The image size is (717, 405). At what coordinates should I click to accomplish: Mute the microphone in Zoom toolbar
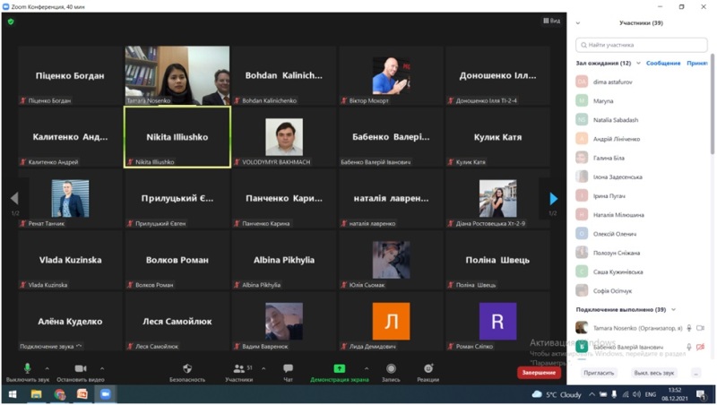click(27, 368)
